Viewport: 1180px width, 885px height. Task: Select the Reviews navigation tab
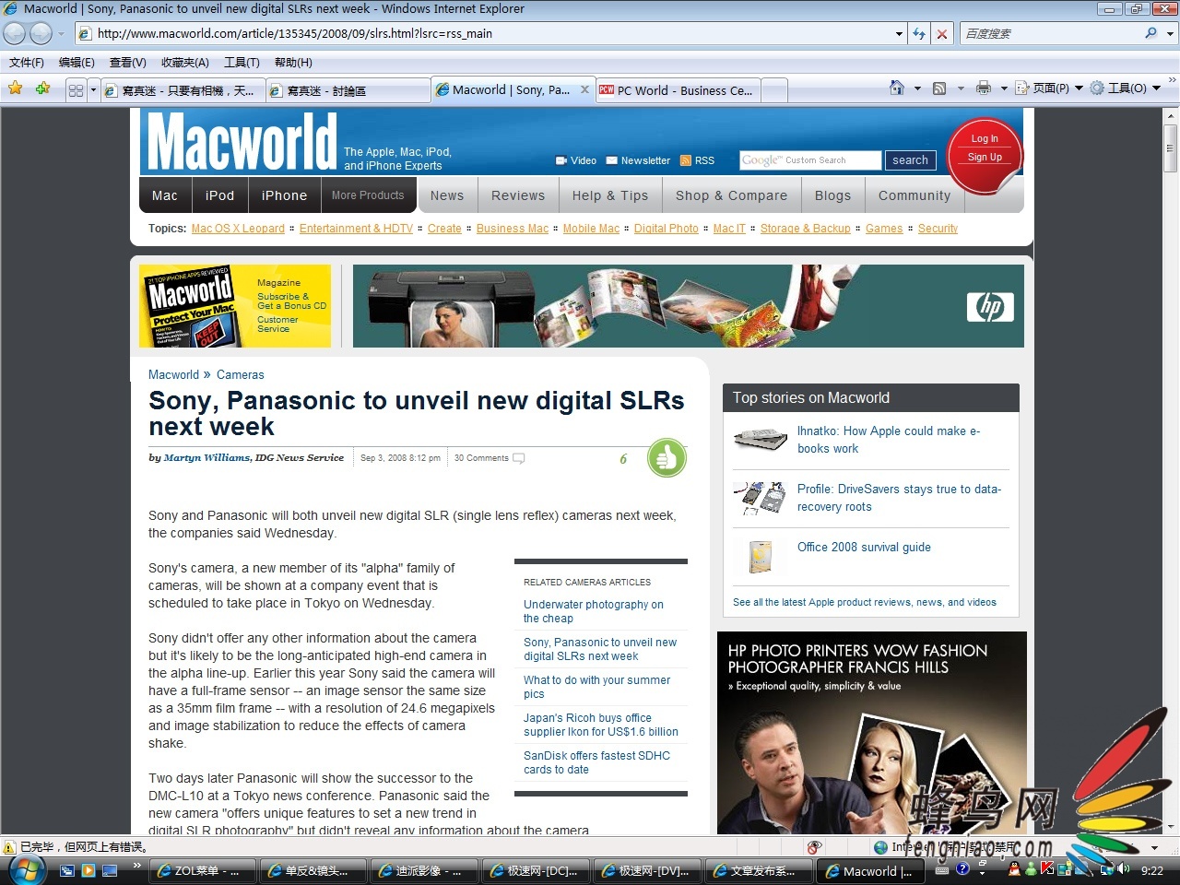[x=518, y=195]
